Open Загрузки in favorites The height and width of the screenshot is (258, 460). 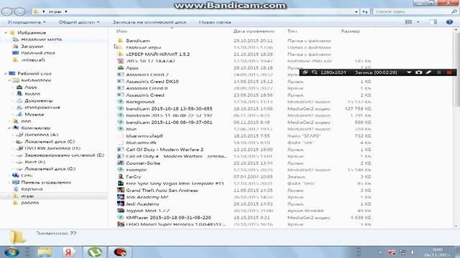pyautogui.click(x=32, y=46)
